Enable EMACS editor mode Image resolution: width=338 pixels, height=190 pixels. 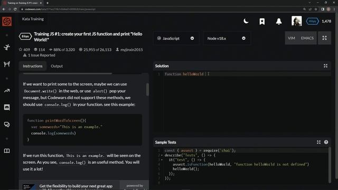point(307,38)
